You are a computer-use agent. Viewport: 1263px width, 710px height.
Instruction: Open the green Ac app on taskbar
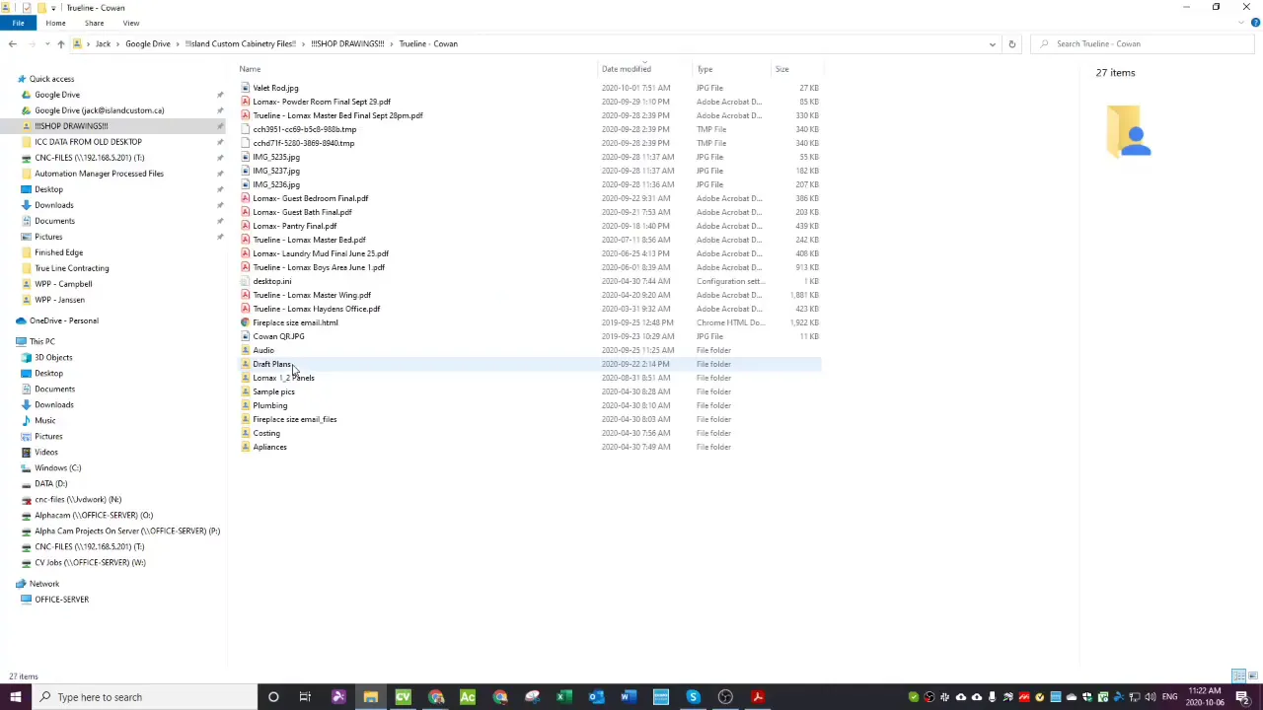468,697
